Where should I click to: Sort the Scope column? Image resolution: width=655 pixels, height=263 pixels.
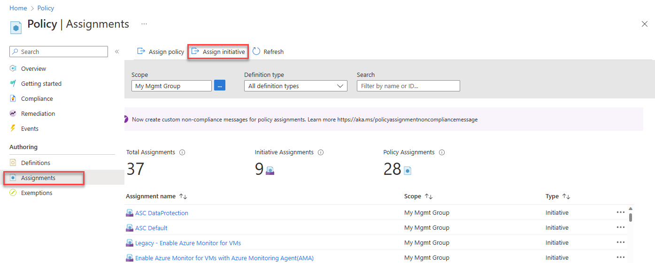point(429,197)
